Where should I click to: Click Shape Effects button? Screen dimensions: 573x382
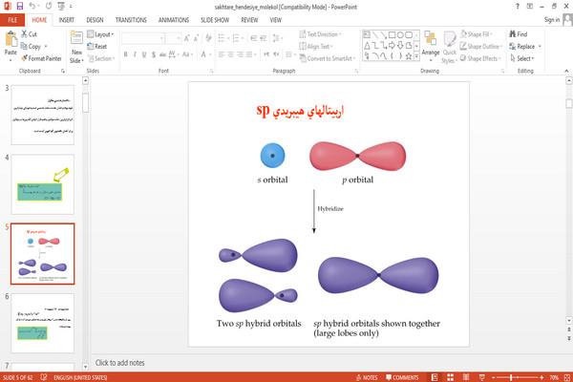click(x=480, y=58)
